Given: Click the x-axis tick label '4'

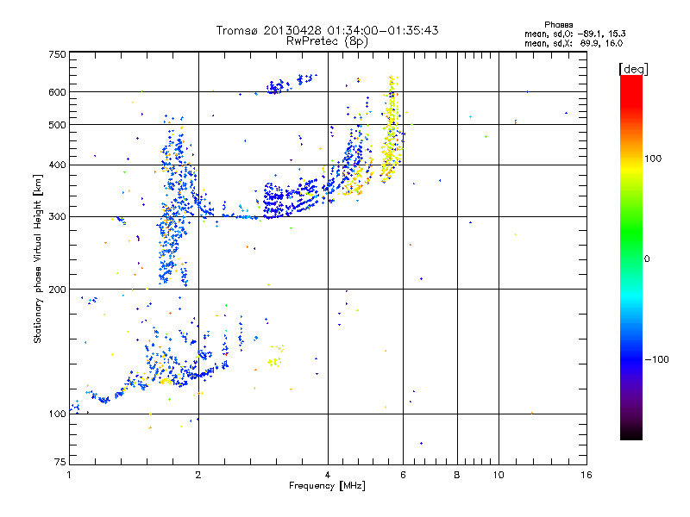Looking at the screenshot, I should (x=328, y=475).
